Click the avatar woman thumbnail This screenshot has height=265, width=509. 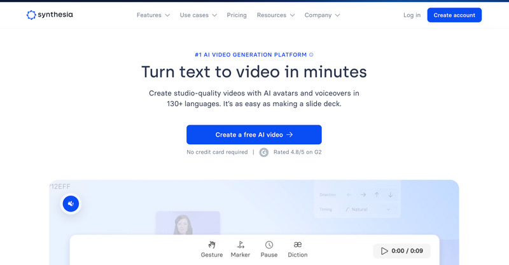click(188, 223)
